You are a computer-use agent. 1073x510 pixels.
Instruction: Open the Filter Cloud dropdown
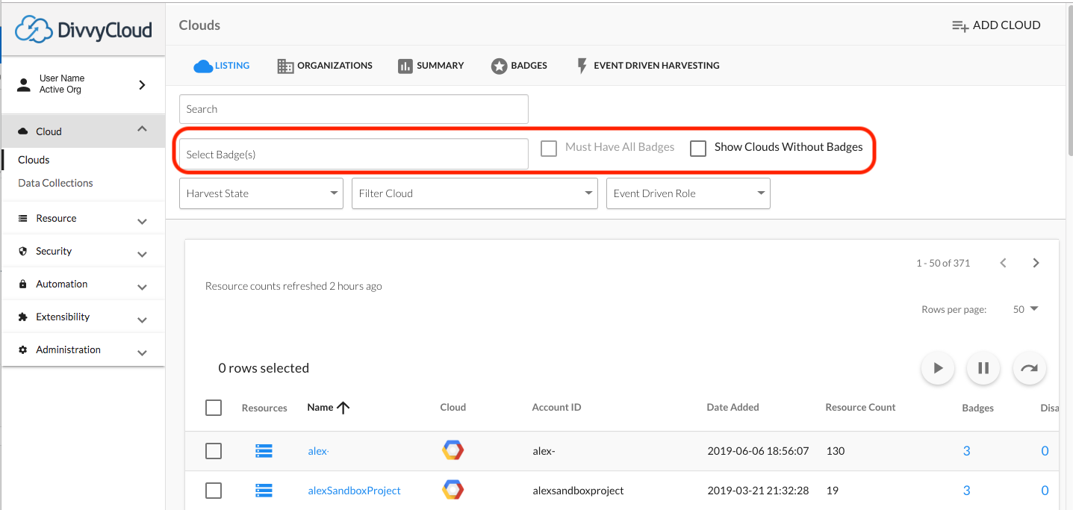(475, 193)
